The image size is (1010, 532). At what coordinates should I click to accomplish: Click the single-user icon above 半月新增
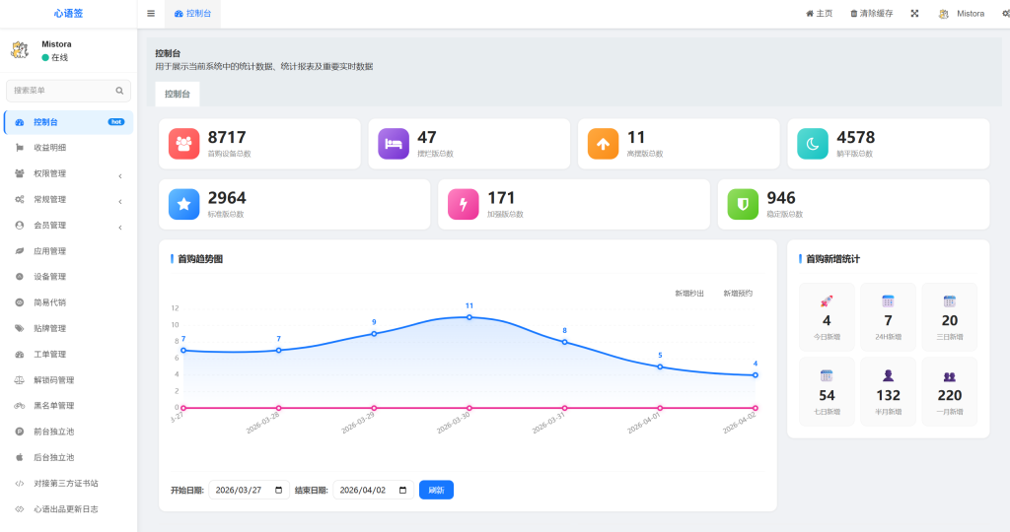point(888,375)
